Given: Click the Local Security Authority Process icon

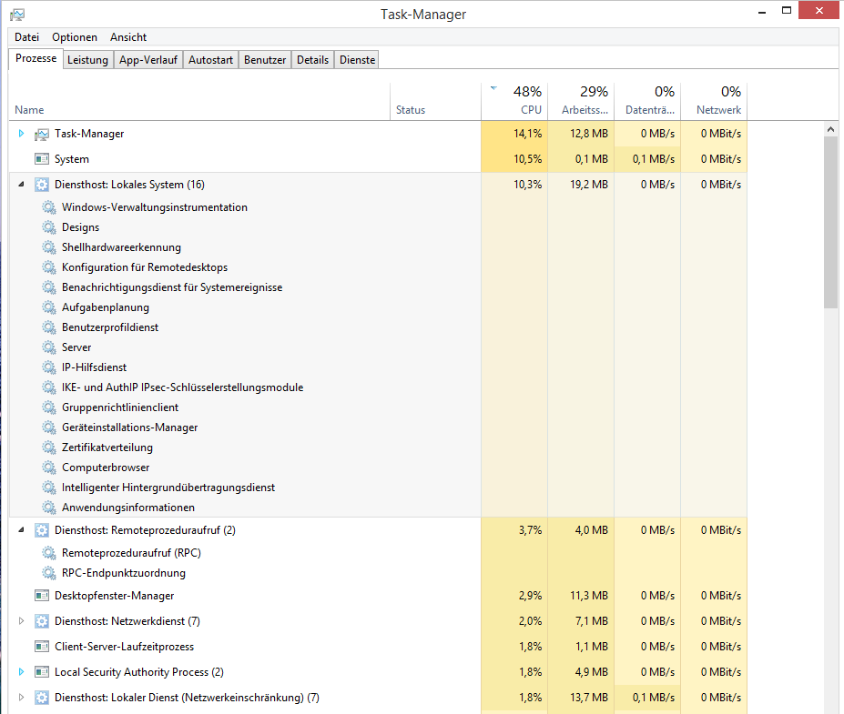Looking at the screenshot, I should (42, 672).
